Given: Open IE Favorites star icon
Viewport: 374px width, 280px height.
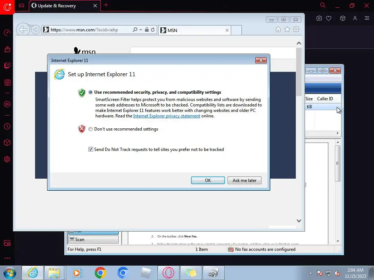Looking at the screenshot, I should 287,29.
